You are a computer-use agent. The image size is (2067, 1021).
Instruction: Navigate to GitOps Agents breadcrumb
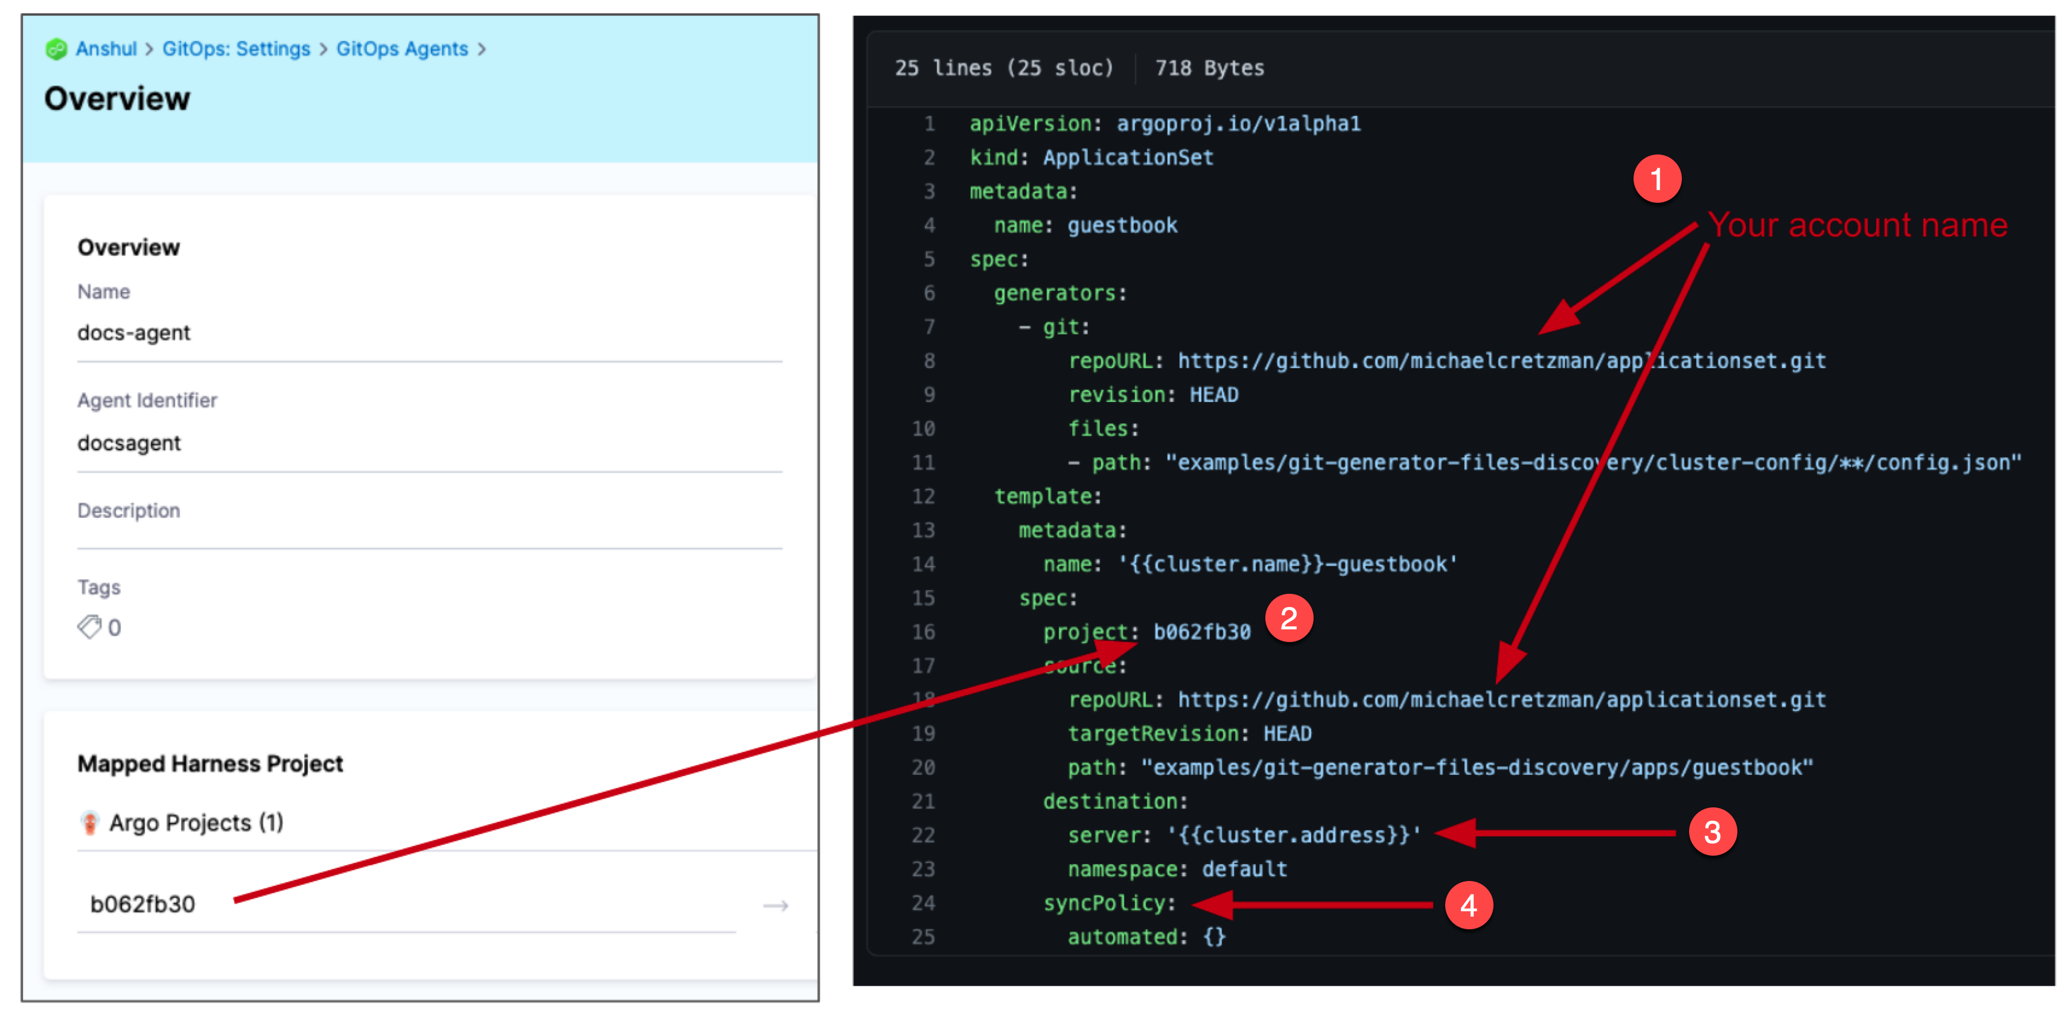click(401, 49)
